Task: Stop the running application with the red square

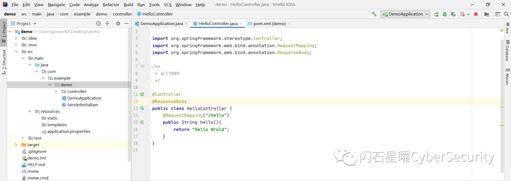Action: coord(476,14)
